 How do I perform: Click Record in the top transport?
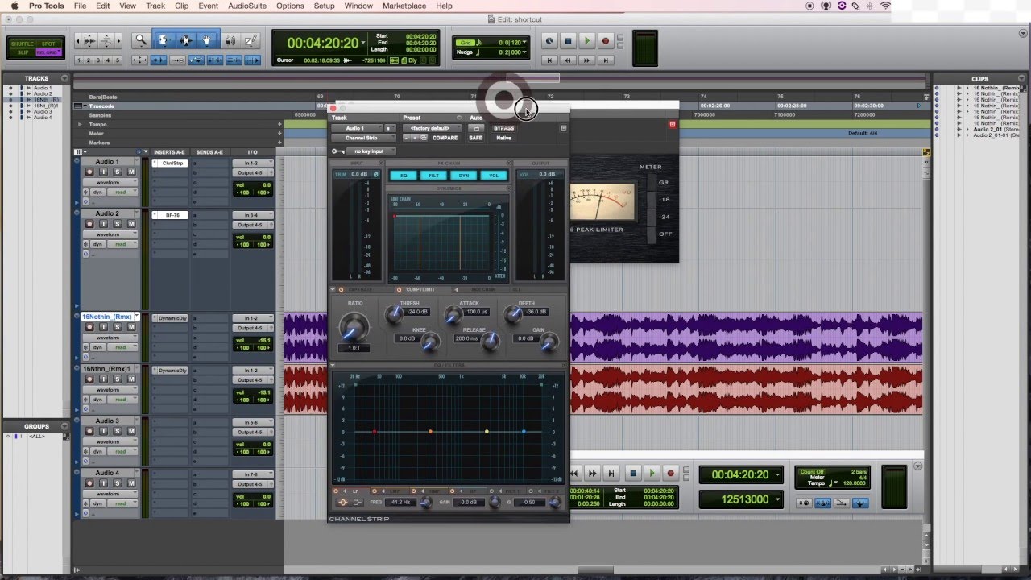[606, 41]
